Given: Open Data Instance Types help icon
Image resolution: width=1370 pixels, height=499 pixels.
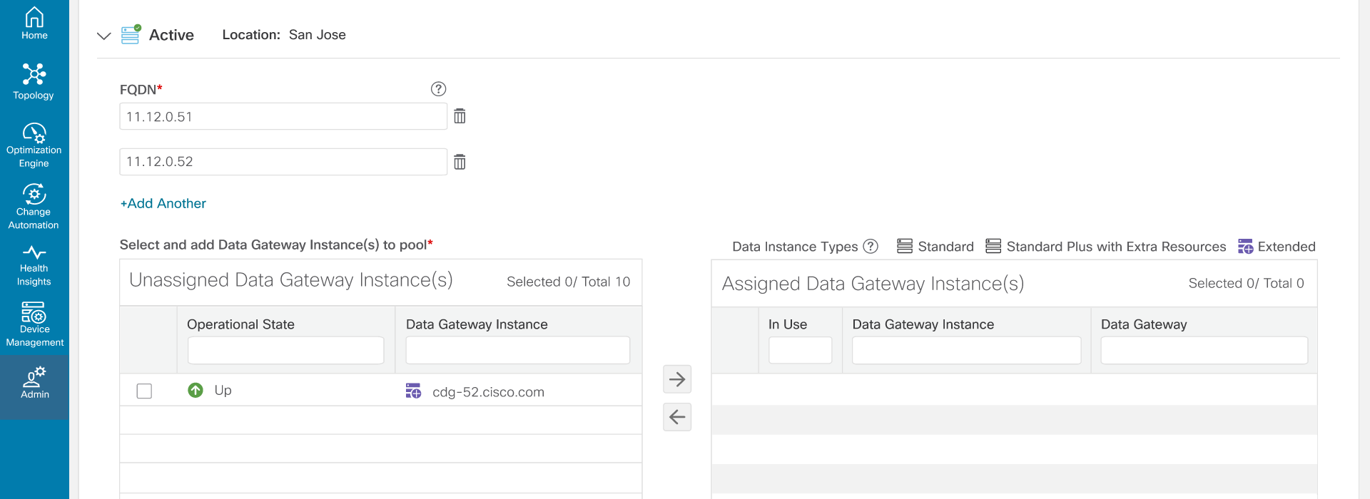Looking at the screenshot, I should 871,246.
